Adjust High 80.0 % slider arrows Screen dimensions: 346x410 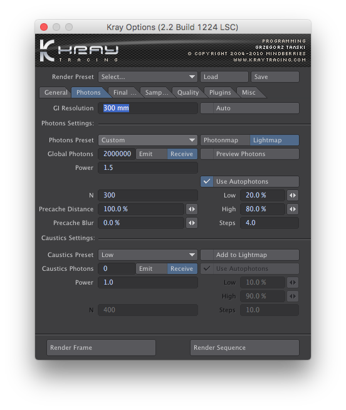(x=293, y=209)
